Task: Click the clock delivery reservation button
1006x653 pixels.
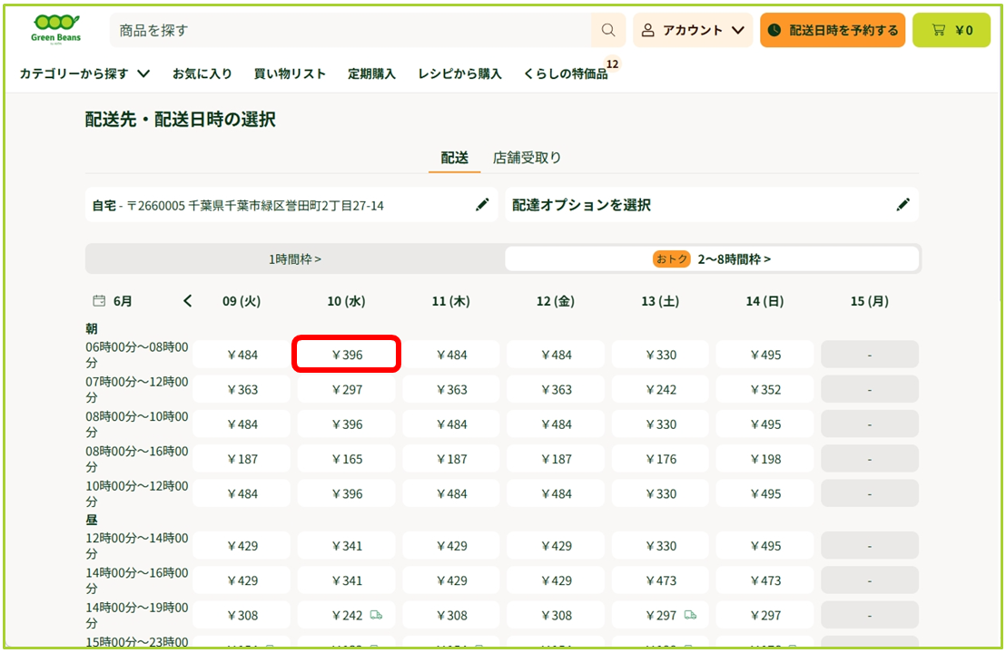Action: (x=833, y=30)
